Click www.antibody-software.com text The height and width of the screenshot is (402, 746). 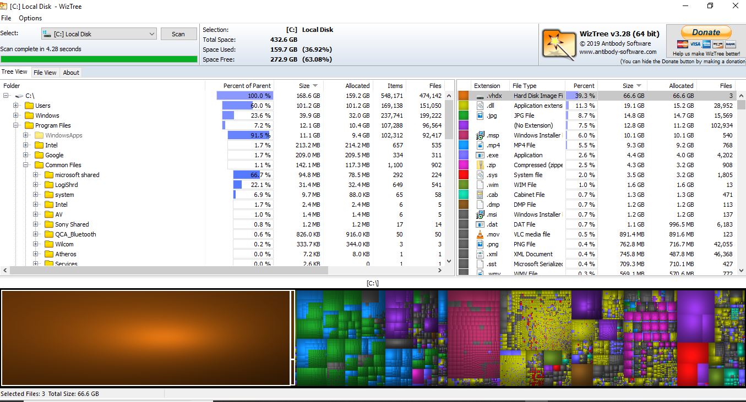(x=618, y=52)
